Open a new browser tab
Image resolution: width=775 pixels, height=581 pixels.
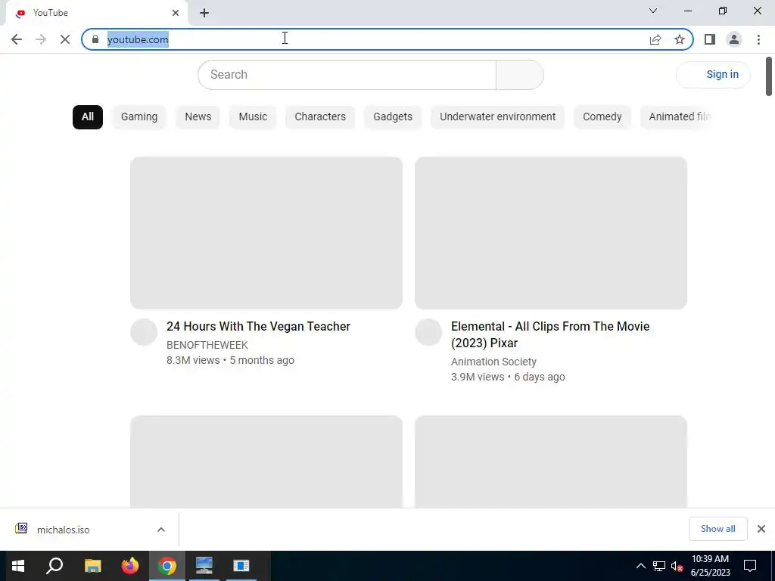(x=204, y=13)
